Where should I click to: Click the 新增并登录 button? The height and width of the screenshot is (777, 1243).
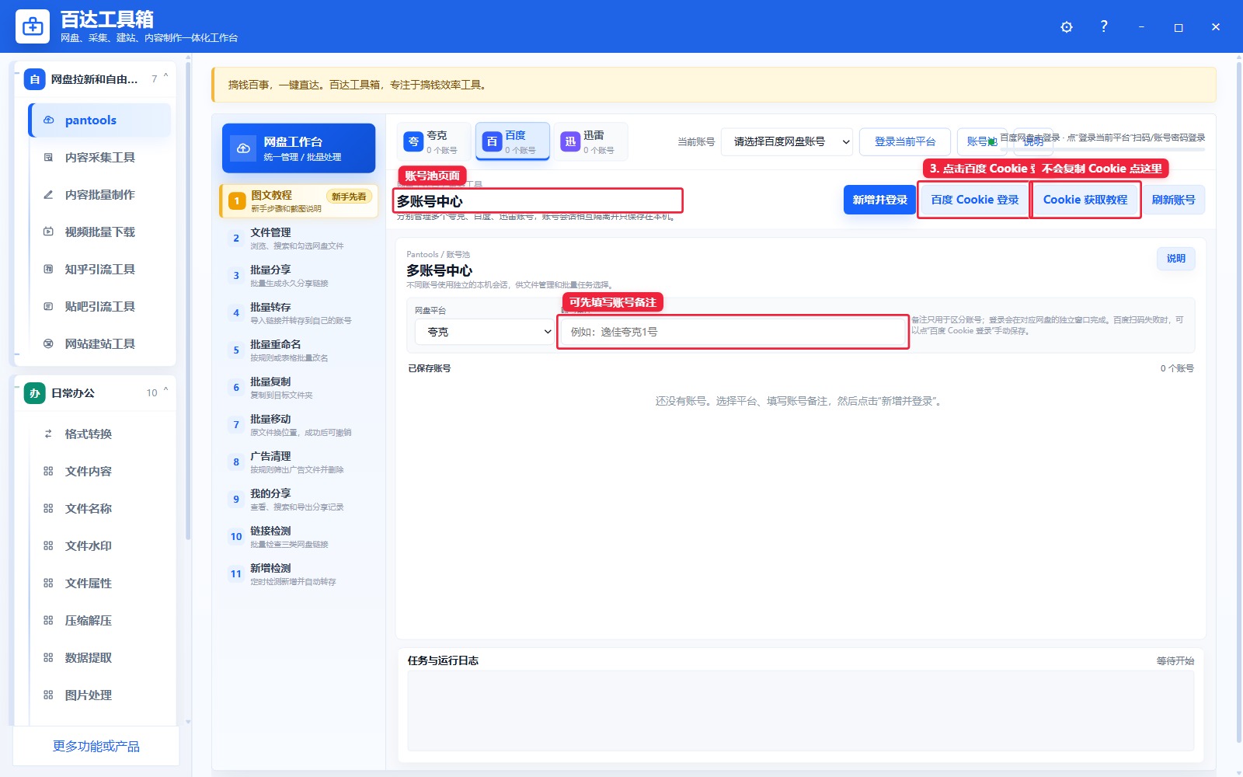[879, 200]
